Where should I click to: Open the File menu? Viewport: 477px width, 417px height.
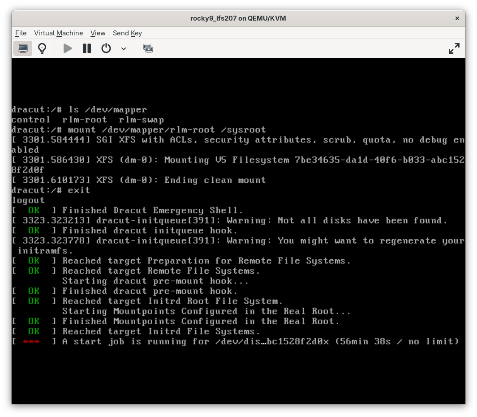21,33
